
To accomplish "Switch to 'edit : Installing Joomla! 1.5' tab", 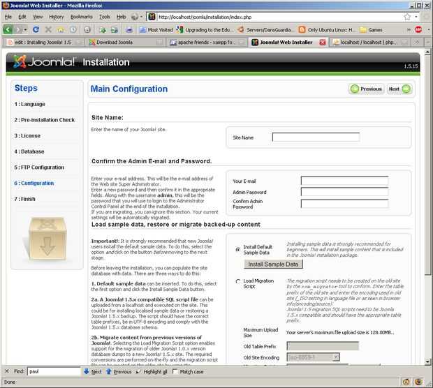I will tap(43, 43).
